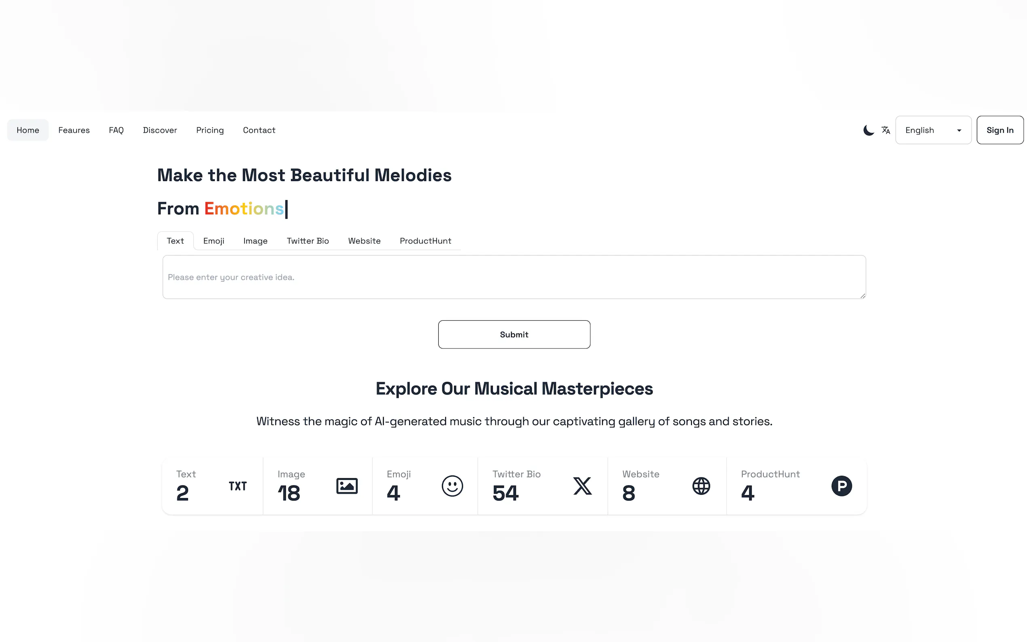This screenshot has width=1027, height=642.
Task: Click the smiley face Emoji icon
Action: (452, 486)
